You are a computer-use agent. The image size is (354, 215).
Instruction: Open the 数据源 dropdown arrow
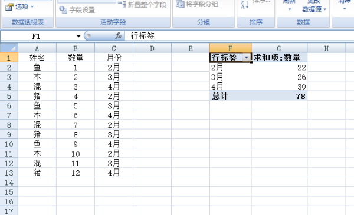325,9
